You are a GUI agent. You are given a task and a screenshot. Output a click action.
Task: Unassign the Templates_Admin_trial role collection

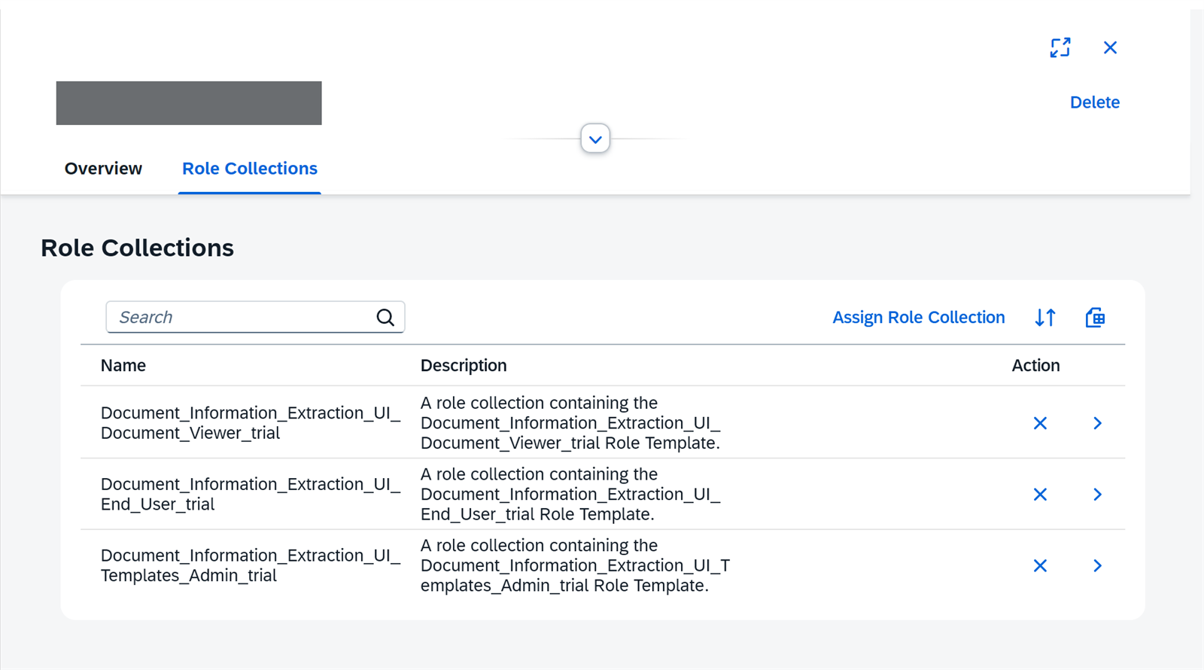pyautogui.click(x=1040, y=565)
